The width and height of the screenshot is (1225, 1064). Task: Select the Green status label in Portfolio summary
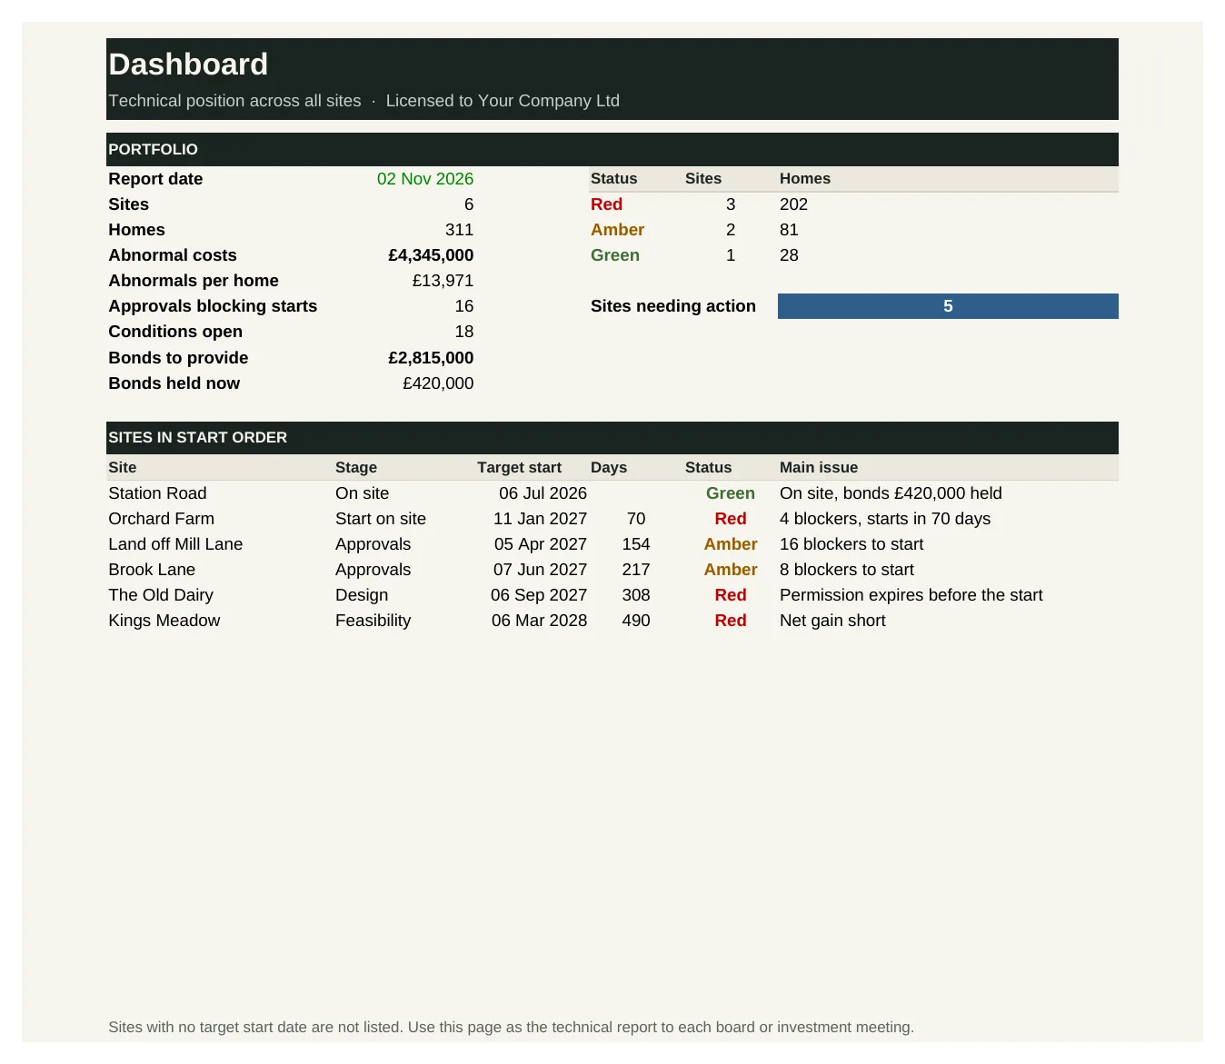[615, 255]
